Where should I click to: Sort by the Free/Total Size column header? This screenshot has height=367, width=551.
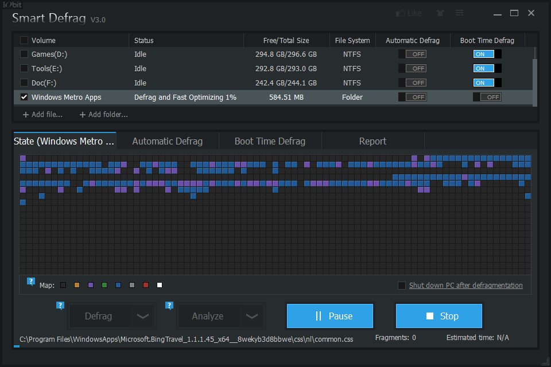click(286, 40)
